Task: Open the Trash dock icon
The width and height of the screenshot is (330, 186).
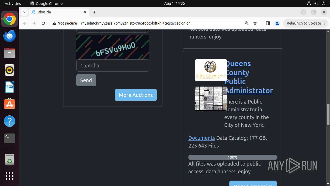Action: pos(10,160)
